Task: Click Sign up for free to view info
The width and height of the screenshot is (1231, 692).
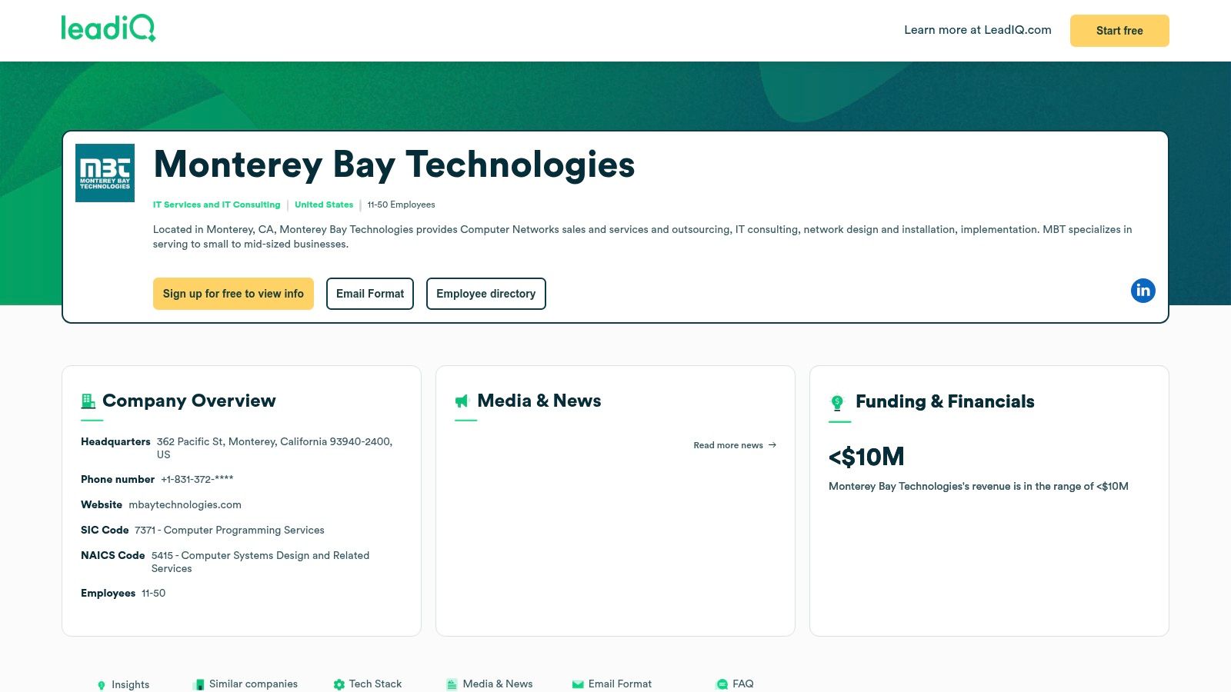Action: pyautogui.click(x=233, y=293)
